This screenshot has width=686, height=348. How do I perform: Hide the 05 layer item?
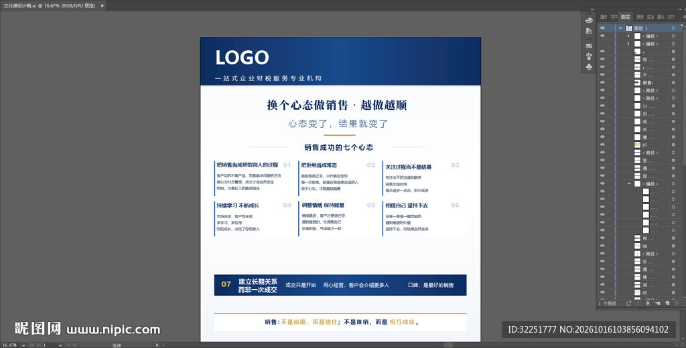[x=602, y=292]
